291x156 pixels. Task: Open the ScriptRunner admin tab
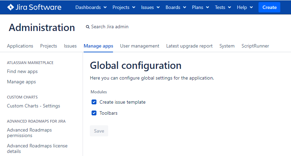pos(255,46)
